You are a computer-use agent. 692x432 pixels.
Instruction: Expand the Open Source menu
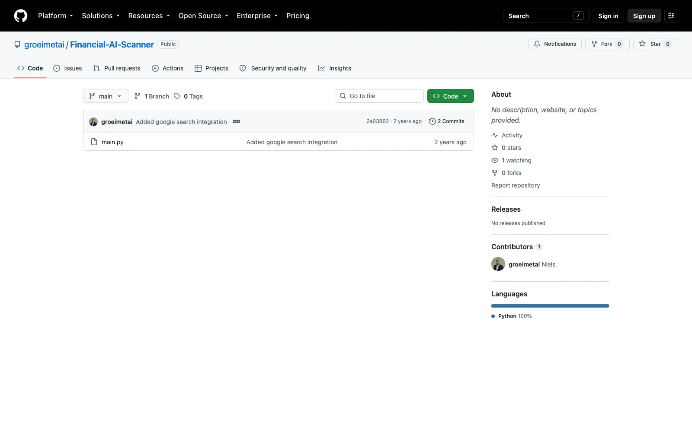[x=203, y=16]
